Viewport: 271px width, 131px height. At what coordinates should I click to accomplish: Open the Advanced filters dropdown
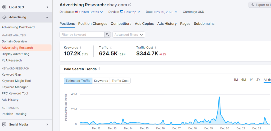[x=129, y=35]
